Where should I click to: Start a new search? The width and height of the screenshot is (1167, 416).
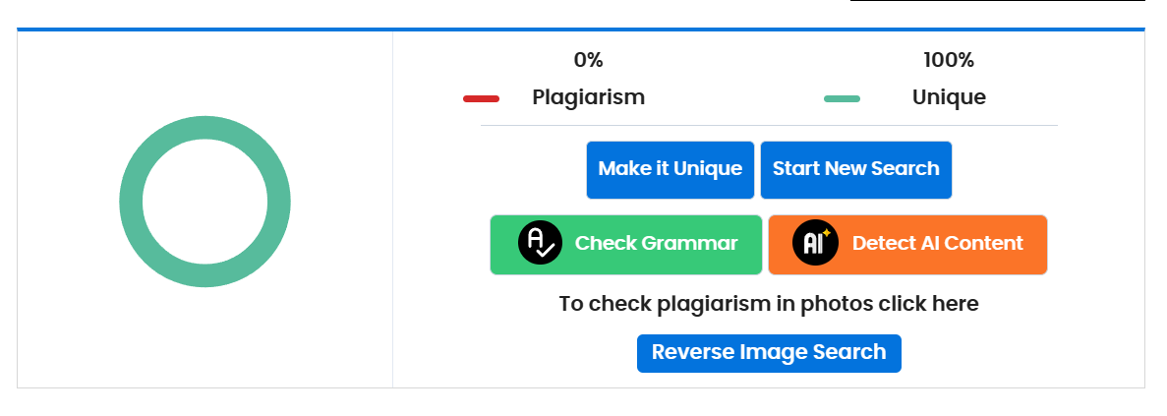[x=855, y=169]
